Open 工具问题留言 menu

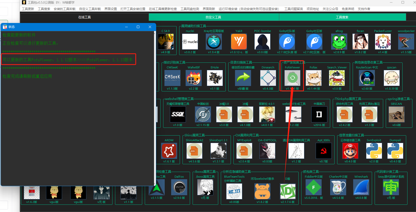coord(294,9)
